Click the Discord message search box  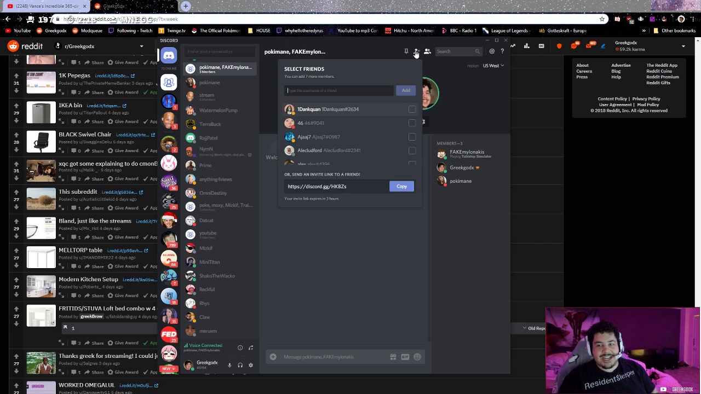(x=458, y=51)
